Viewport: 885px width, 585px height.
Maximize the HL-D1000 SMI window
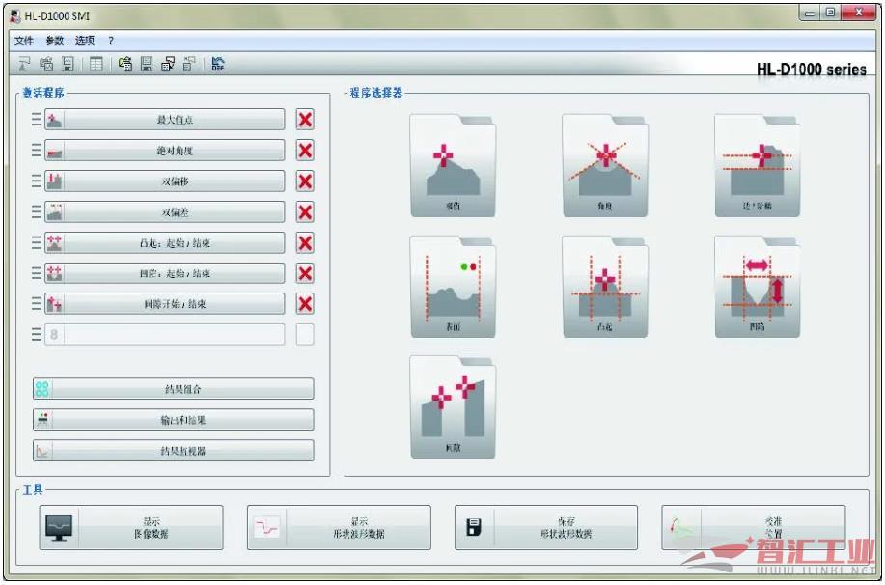coord(830,13)
